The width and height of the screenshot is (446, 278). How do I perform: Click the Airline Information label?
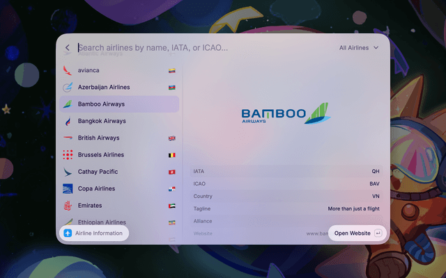click(99, 234)
